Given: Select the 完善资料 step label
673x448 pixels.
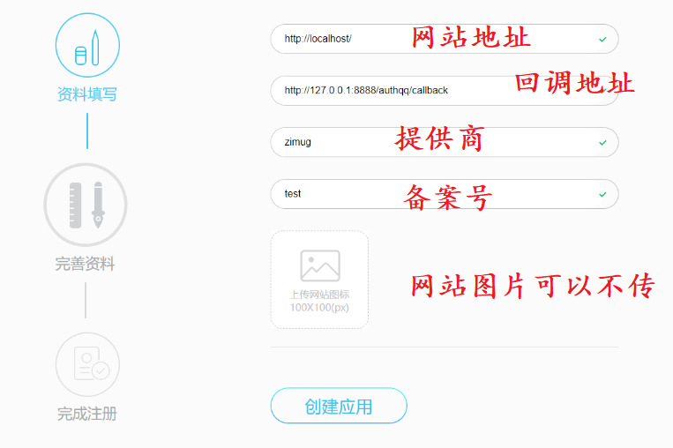Looking at the screenshot, I should [86, 264].
